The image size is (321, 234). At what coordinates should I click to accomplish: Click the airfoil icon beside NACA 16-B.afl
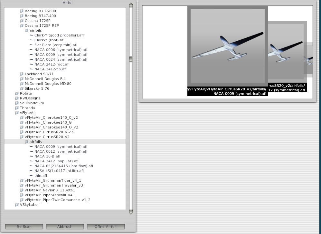(31, 156)
